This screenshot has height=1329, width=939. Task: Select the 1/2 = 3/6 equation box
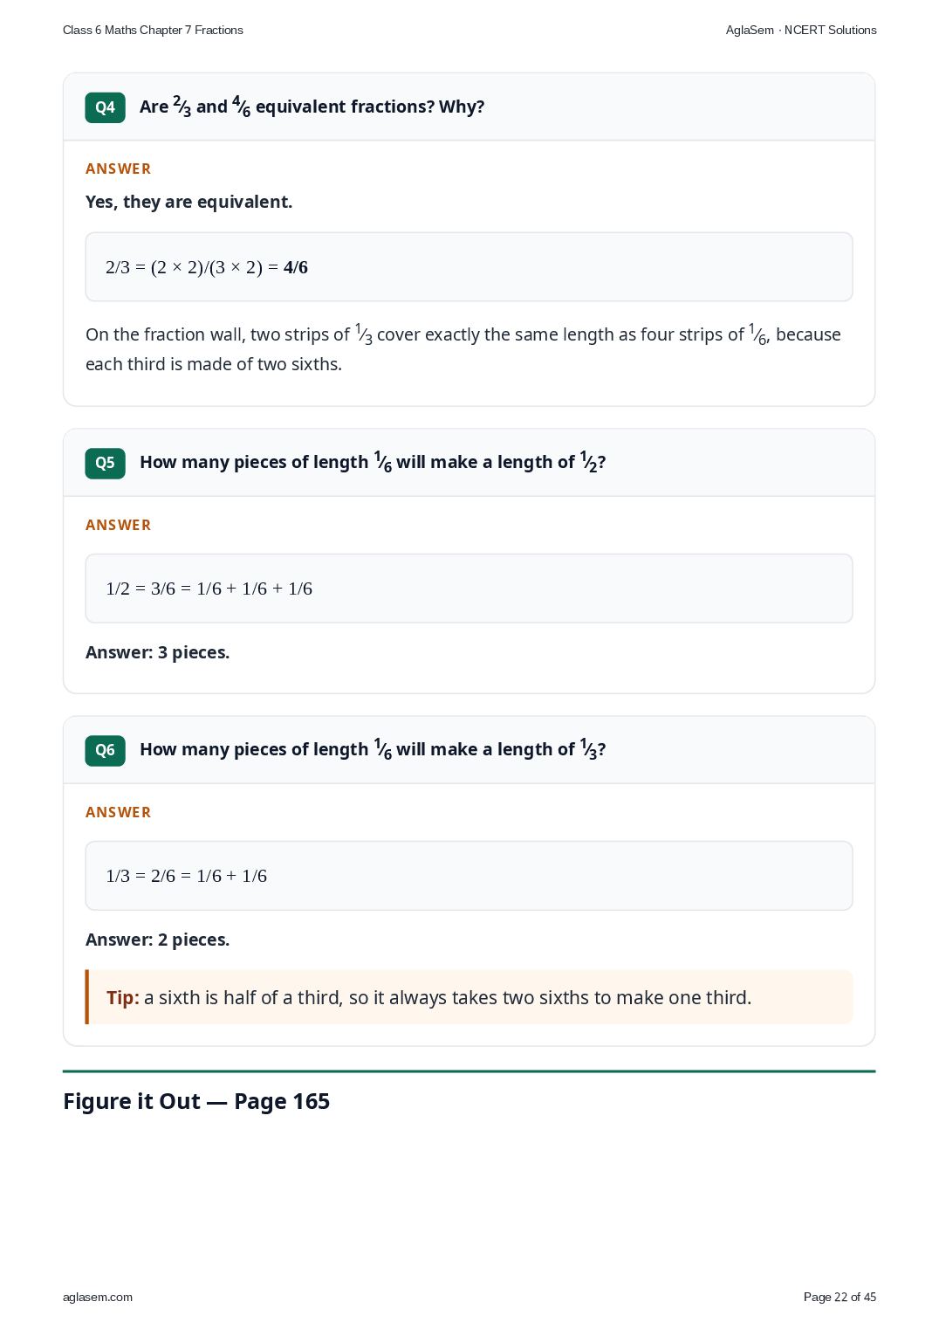[469, 589]
